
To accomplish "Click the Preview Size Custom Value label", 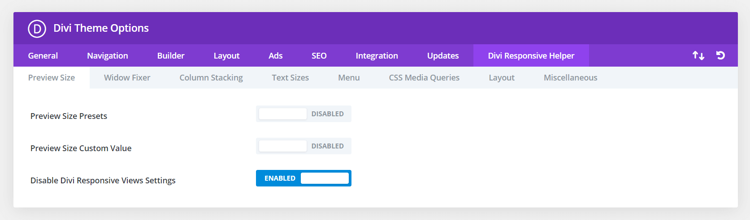I will pyautogui.click(x=81, y=148).
